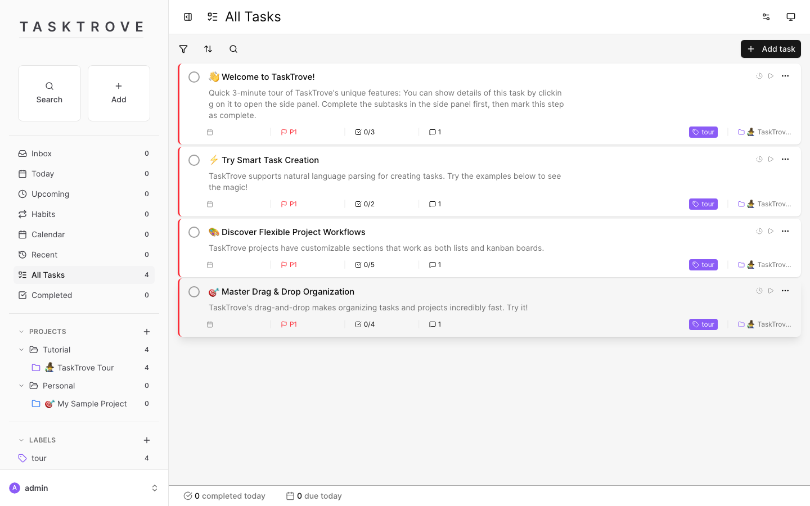The width and height of the screenshot is (810, 506).
Task: Open Discover Flexible Project Workflows task title
Action: [294, 232]
